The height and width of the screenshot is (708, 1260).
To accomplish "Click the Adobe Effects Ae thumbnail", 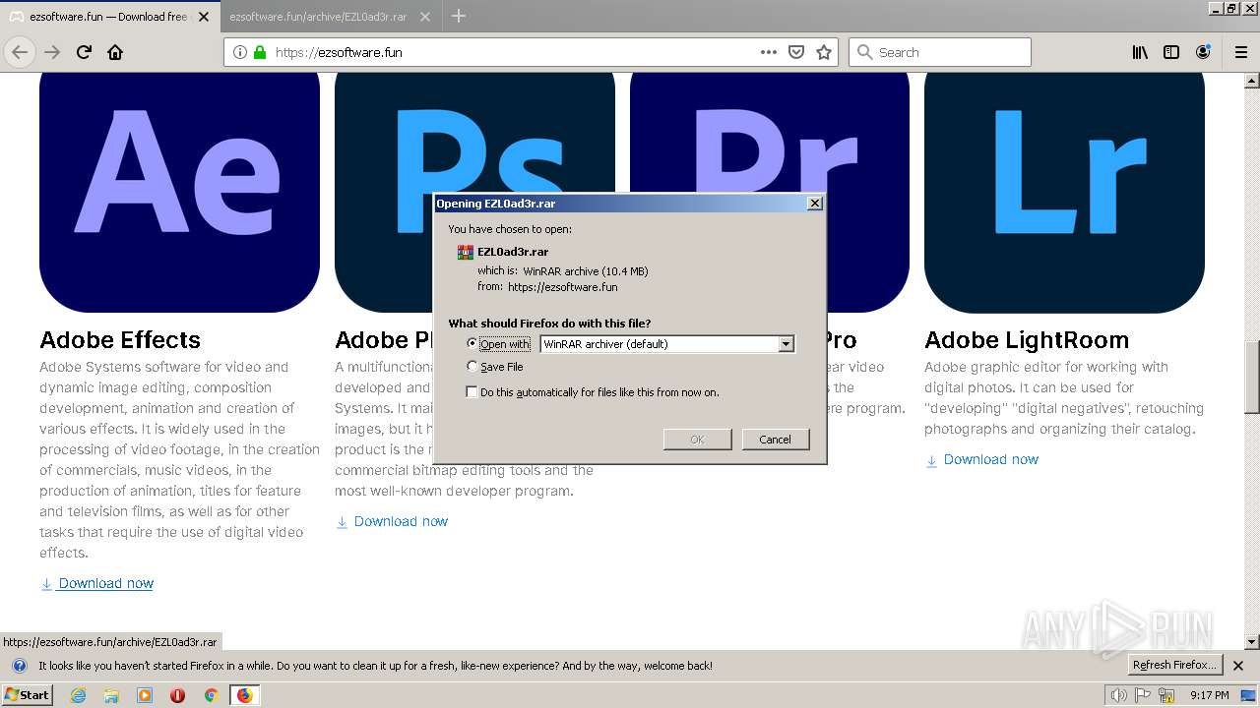I will click(x=179, y=192).
